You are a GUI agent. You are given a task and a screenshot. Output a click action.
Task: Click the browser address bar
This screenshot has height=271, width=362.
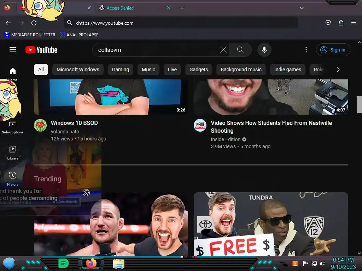(181, 23)
